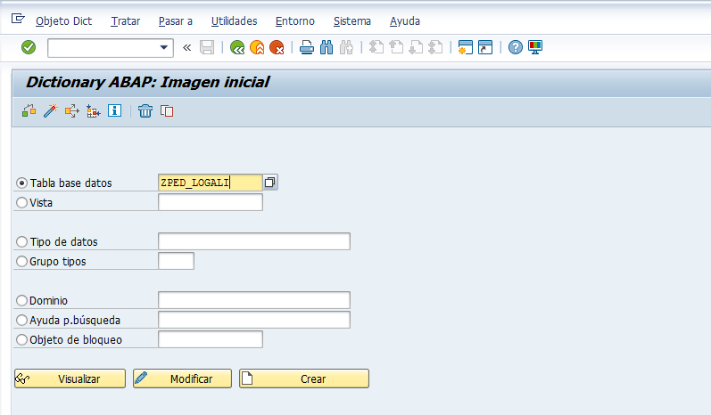Click the blue question mark Help icon
Viewport: 711px width, 415px height.
(515, 47)
